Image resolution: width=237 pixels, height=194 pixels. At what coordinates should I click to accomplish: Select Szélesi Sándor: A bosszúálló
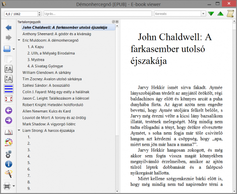point(46,85)
